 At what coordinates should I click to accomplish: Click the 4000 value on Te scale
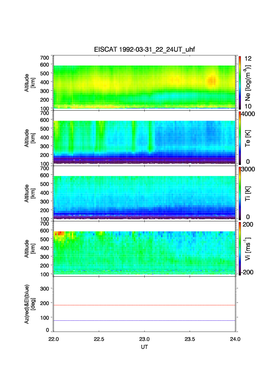(248, 114)
